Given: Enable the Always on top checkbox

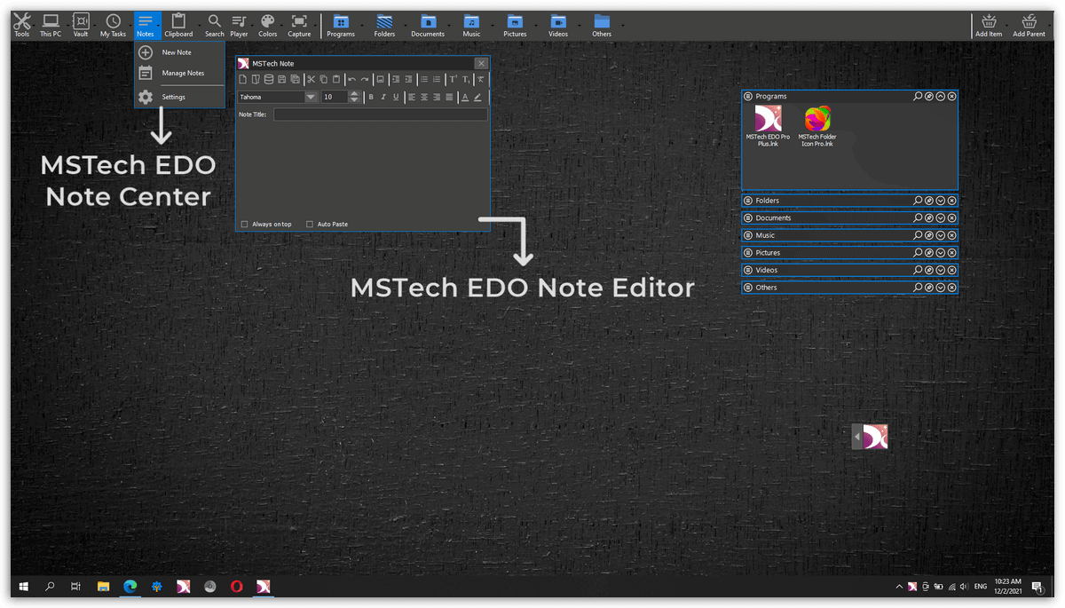Looking at the screenshot, I should click(x=244, y=224).
